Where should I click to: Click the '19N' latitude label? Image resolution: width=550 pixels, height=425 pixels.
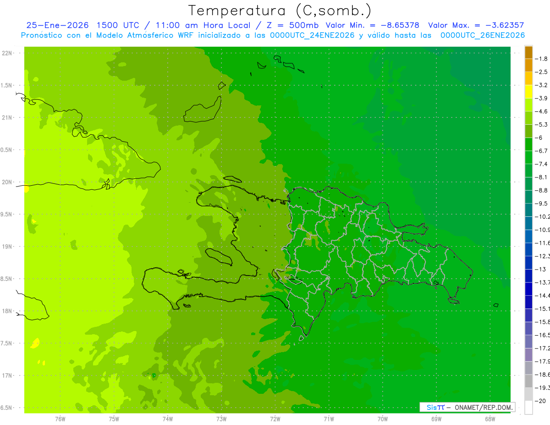pyautogui.click(x=7, y=247)
